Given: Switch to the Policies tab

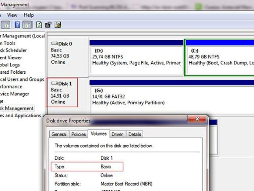Looking at the screenshot, I should pos(78,134).
